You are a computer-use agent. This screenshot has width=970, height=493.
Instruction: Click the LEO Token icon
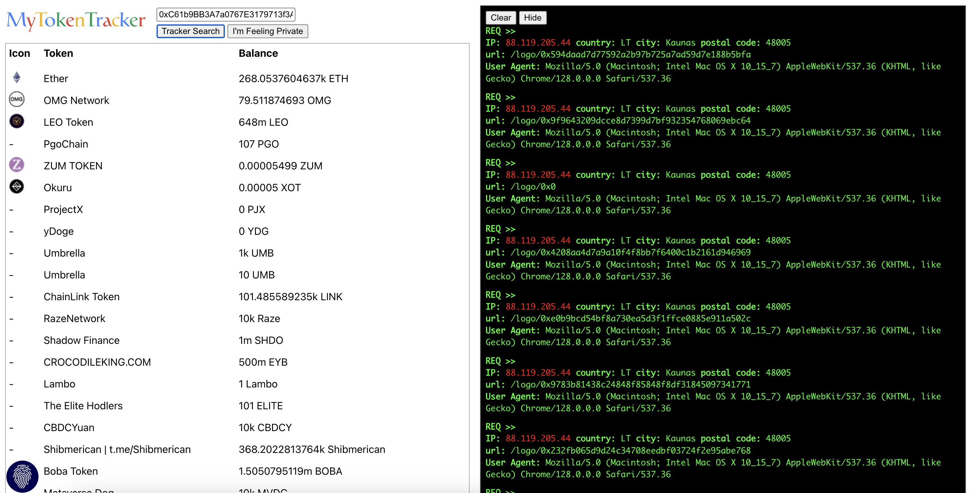click(17, 121)
